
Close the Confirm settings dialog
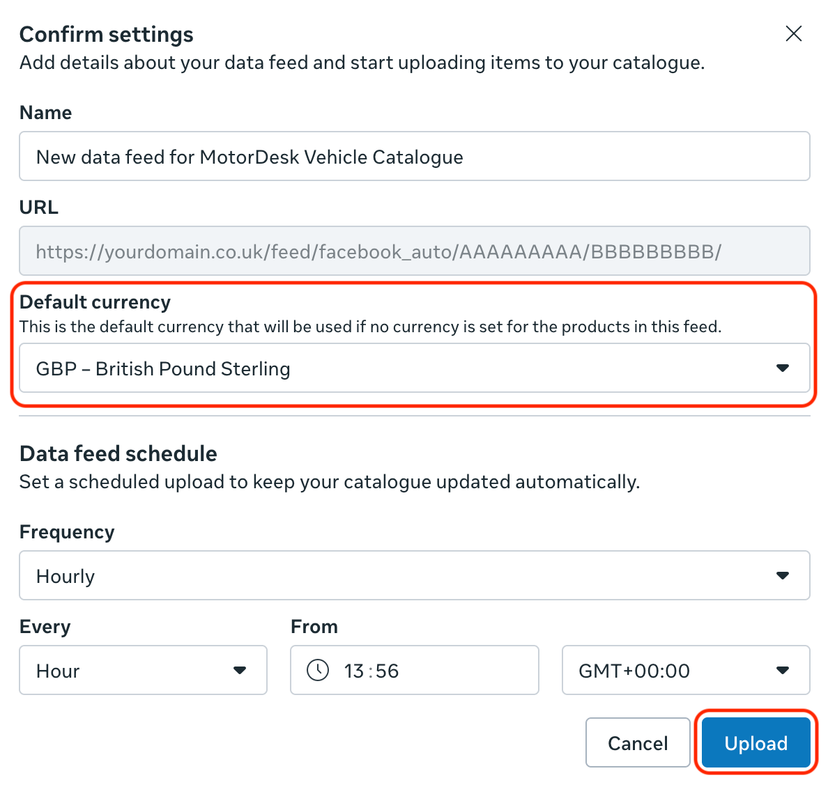pos(793,33)
